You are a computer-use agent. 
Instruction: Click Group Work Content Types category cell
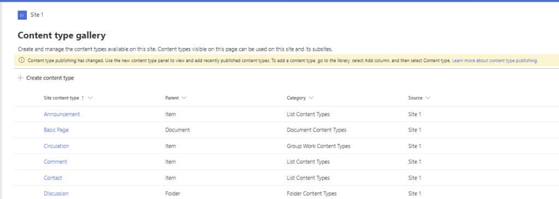318,146
